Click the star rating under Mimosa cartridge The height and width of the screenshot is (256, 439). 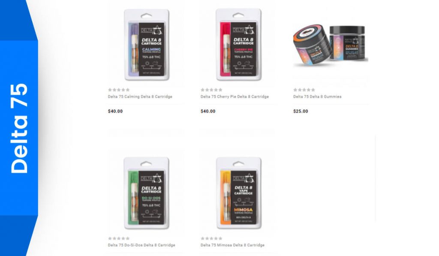coord(211,238)
